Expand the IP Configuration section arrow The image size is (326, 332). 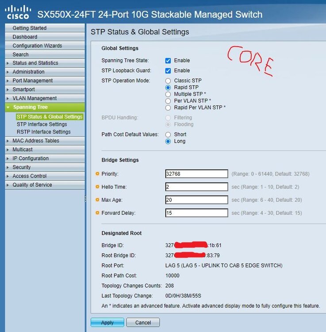tap(8, 158)
